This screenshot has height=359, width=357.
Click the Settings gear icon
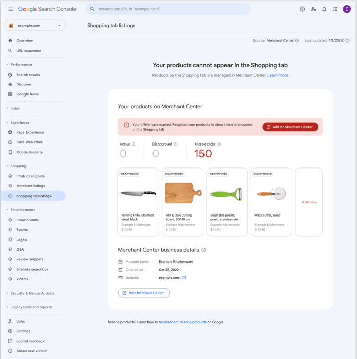point(10,331)
